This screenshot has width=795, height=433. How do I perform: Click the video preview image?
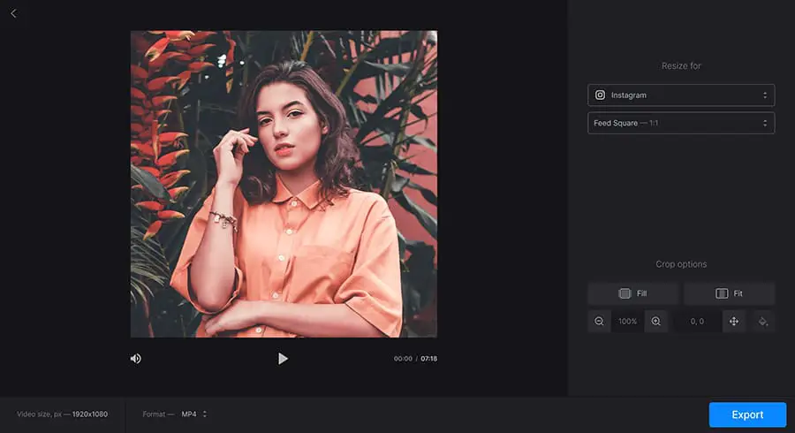tap(284, 184)
